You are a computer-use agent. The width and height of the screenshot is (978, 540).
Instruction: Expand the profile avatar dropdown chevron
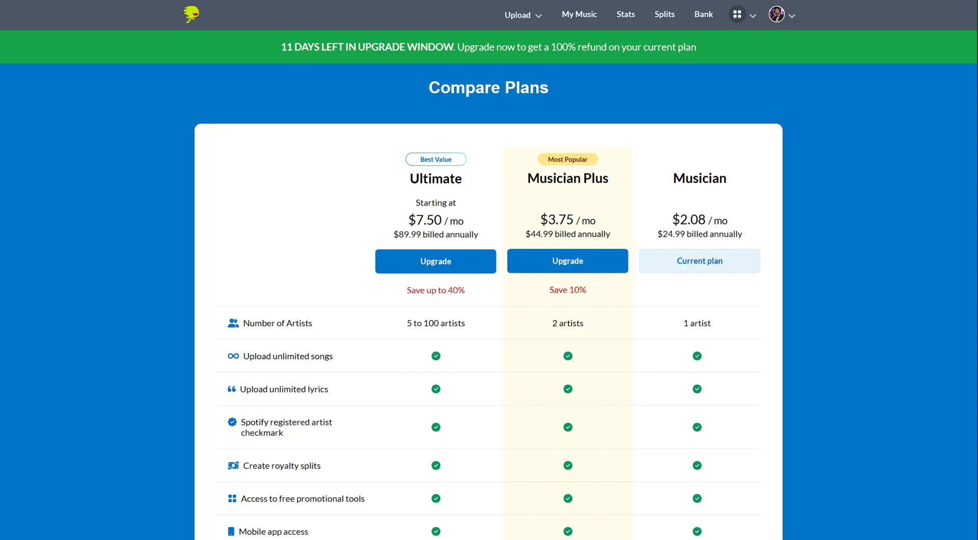coord(792,16)
